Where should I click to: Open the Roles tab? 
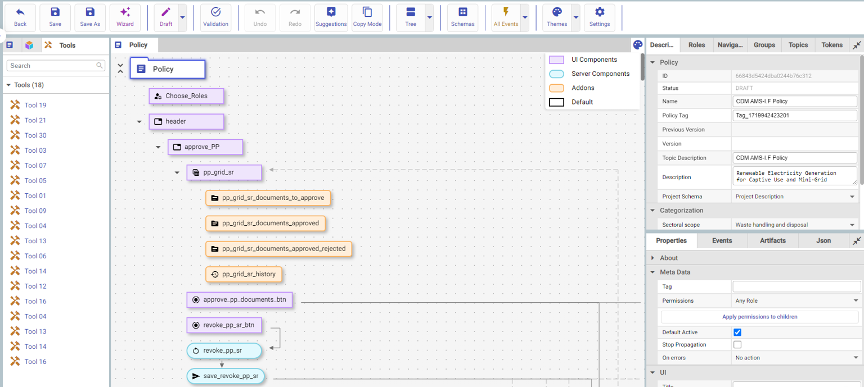point(696,45)
